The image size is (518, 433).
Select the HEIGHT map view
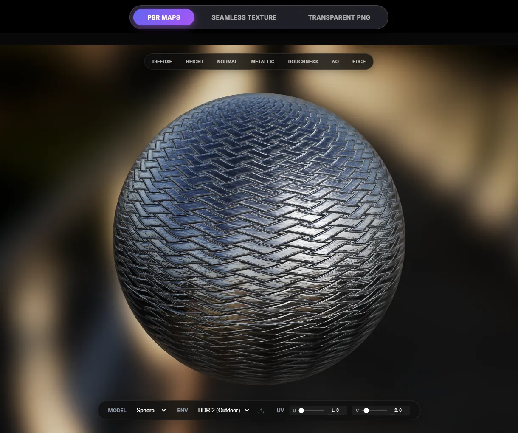pyautogui.click(x=194, y=62)
